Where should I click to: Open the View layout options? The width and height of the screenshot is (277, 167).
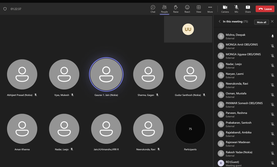[199, 9]
